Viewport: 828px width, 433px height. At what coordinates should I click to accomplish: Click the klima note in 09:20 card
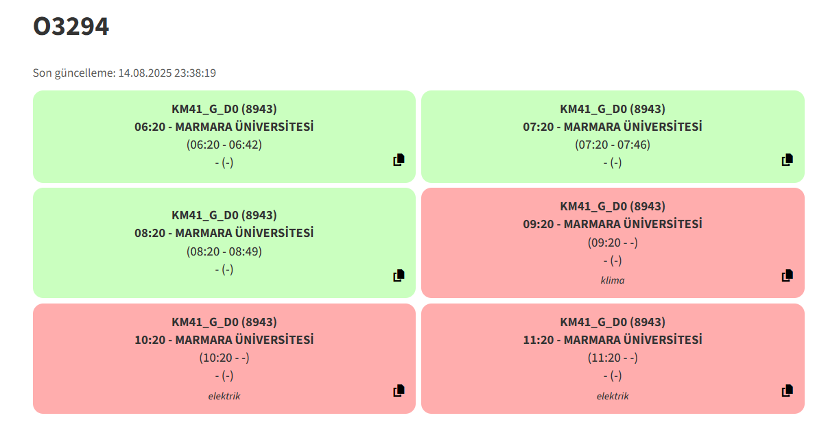click(x=613, y=280)
